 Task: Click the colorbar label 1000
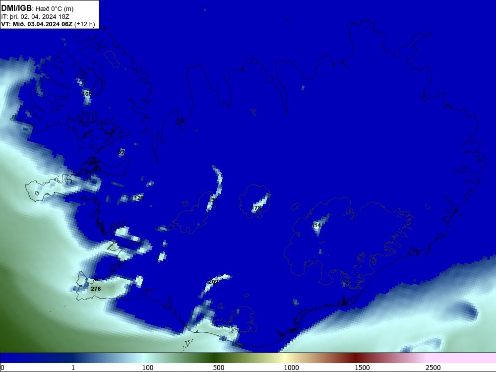(x=291, y=368)
